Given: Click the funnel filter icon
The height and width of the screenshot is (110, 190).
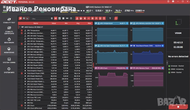Looking at the screenshot, I should 110,18.
